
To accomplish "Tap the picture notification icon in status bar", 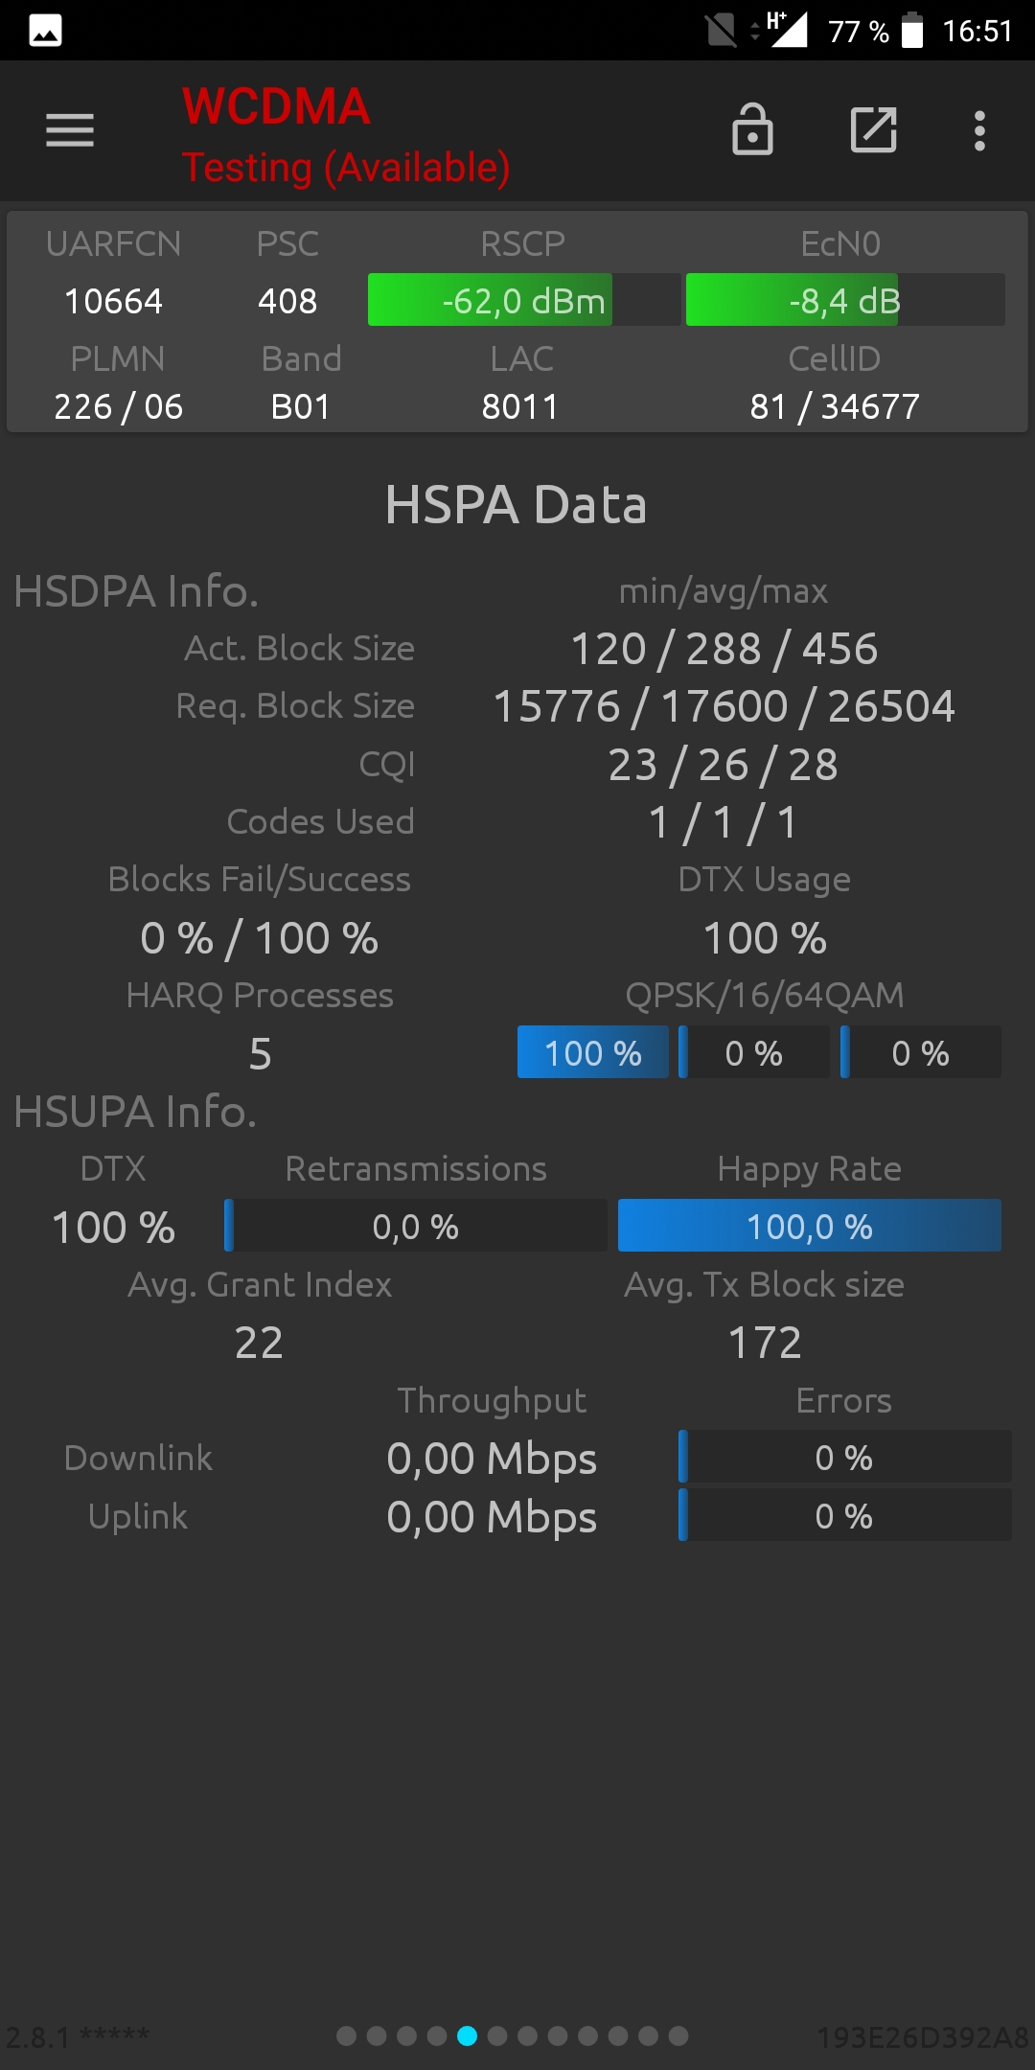I will pos(45,31).
